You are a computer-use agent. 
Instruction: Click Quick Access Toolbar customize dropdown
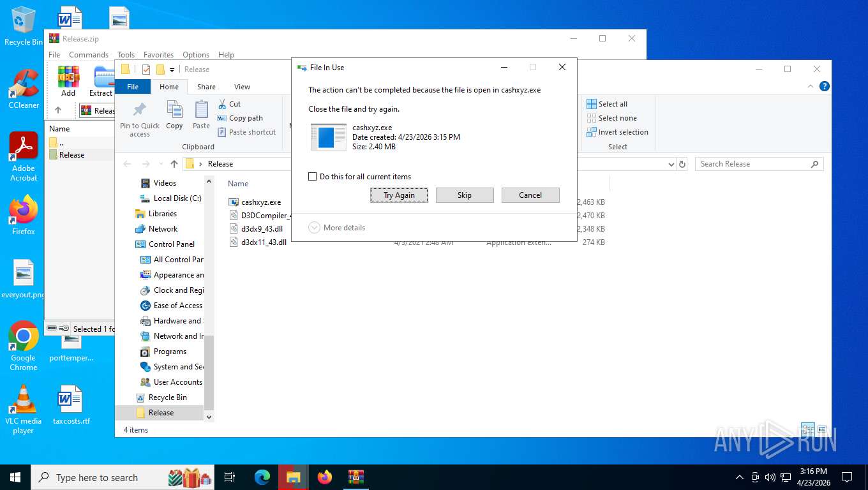click(172, 70)
